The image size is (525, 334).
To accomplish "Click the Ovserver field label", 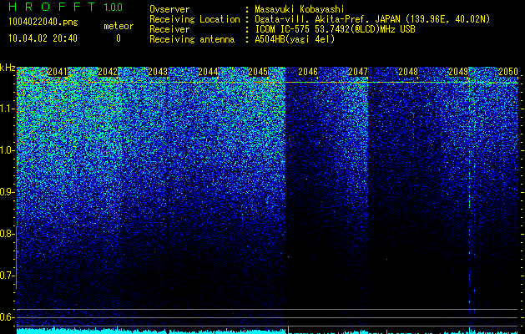I will 169,9.
